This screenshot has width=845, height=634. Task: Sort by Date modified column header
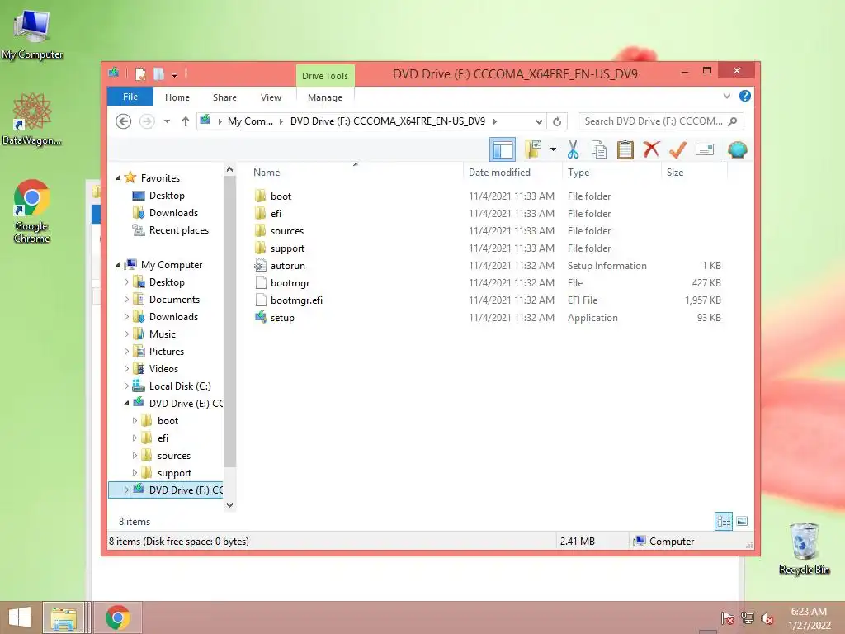click(x=499, y=172)
